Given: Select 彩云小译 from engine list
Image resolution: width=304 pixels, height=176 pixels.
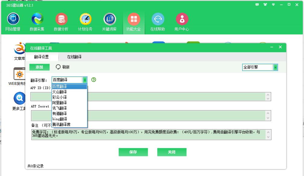Looking at the screenshot, I should click(69, 97).
